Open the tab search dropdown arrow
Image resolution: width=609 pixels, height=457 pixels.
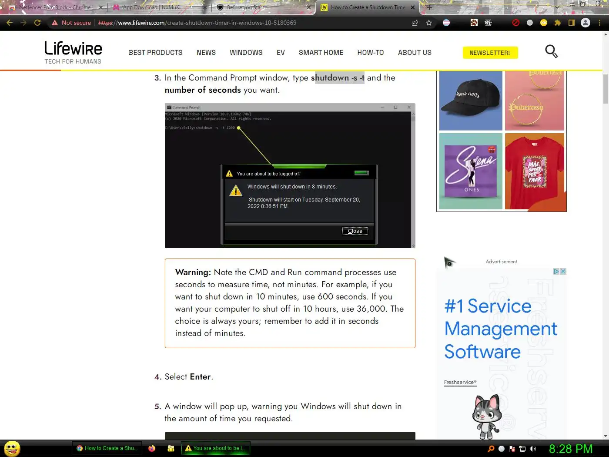tap(557, 7)
